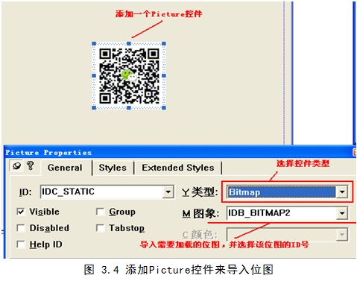The width and height of the screenshot is (357, 281).
Task: Click the Picture Properties title bar
Action: tap(179, 152)
